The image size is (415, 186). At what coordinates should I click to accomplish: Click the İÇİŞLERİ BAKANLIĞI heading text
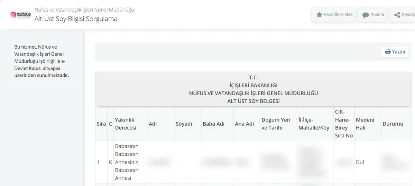253,85
